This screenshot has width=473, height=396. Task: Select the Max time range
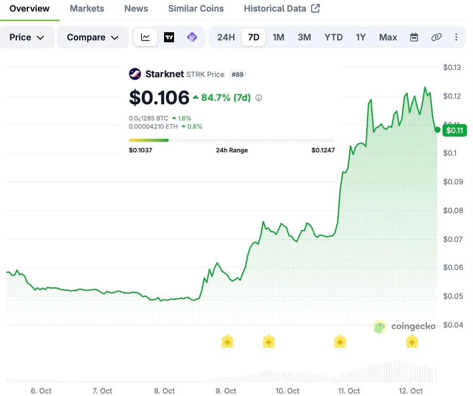388,37
